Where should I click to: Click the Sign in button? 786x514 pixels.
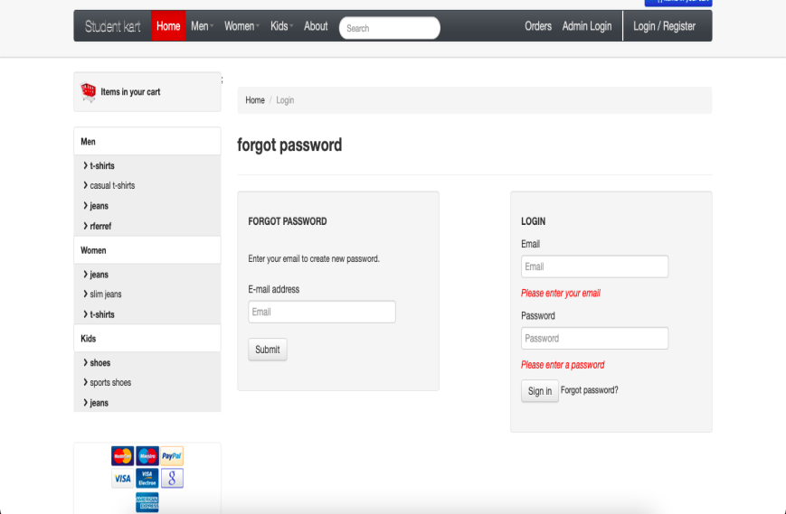pos(540,391)
